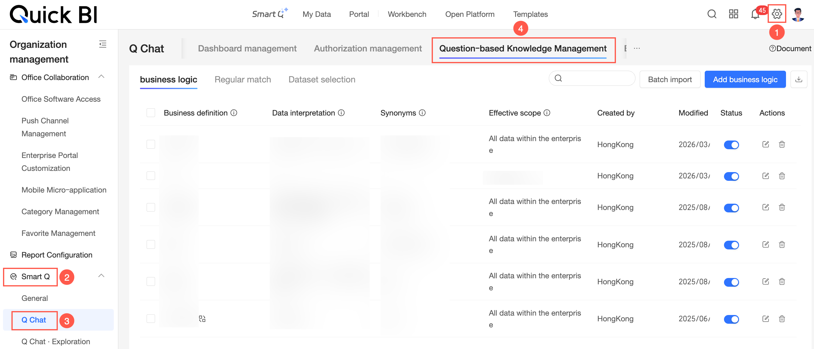Delete the third 2025/08 row
This screenshot has height=349, width=814.
tap(782, 281)
